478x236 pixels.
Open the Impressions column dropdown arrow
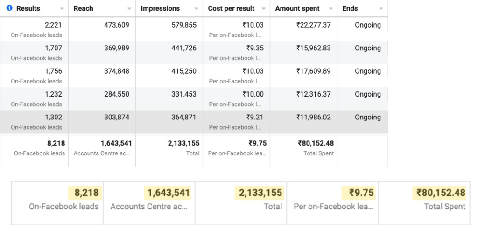pos(197,9)
